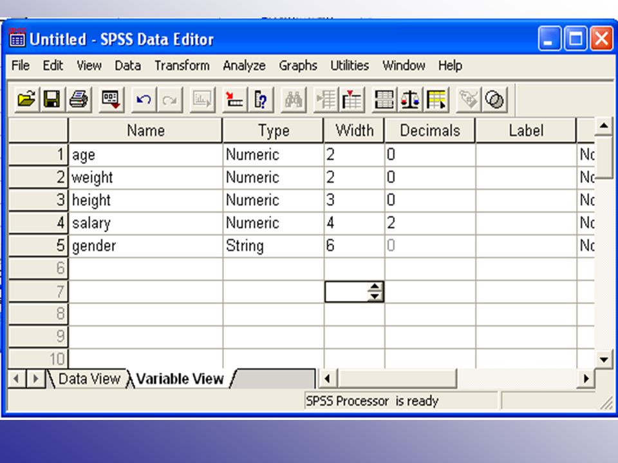The height and width of the screenshot is (463, 618).
Task: Minimize the SPSS Data Editor window
Action: pos(549,39)
